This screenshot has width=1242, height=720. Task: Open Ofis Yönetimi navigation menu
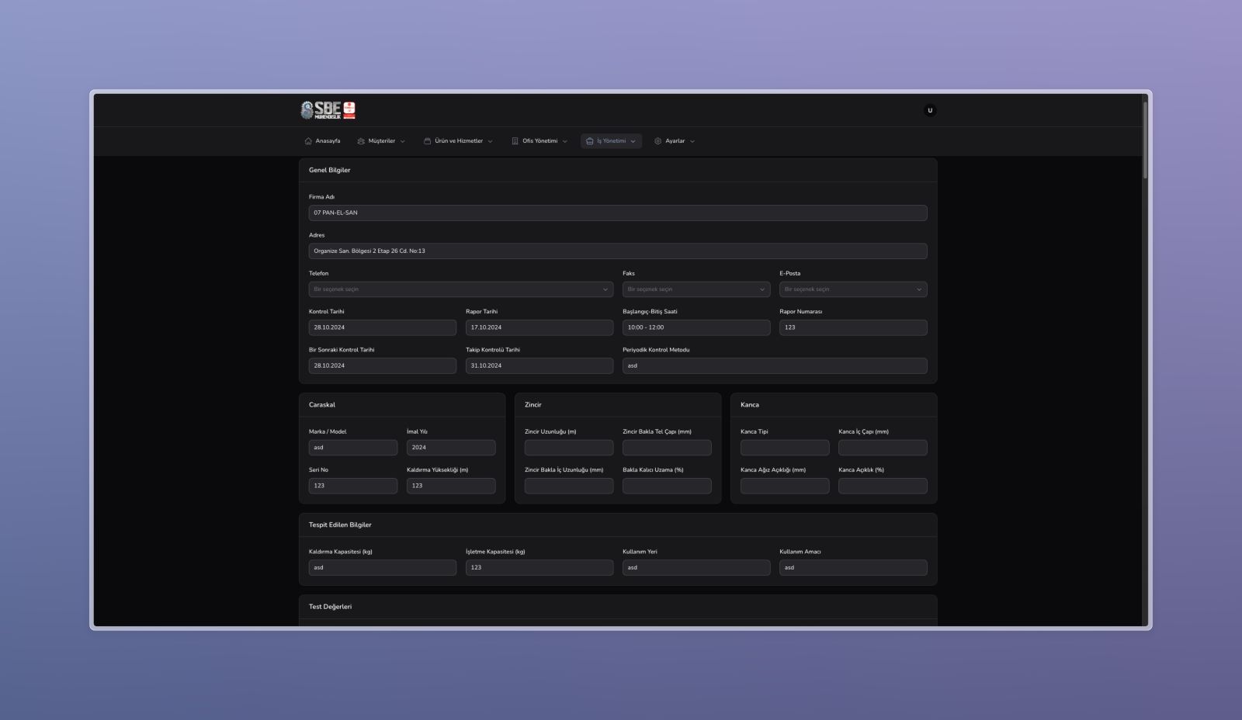click(539, 141)
